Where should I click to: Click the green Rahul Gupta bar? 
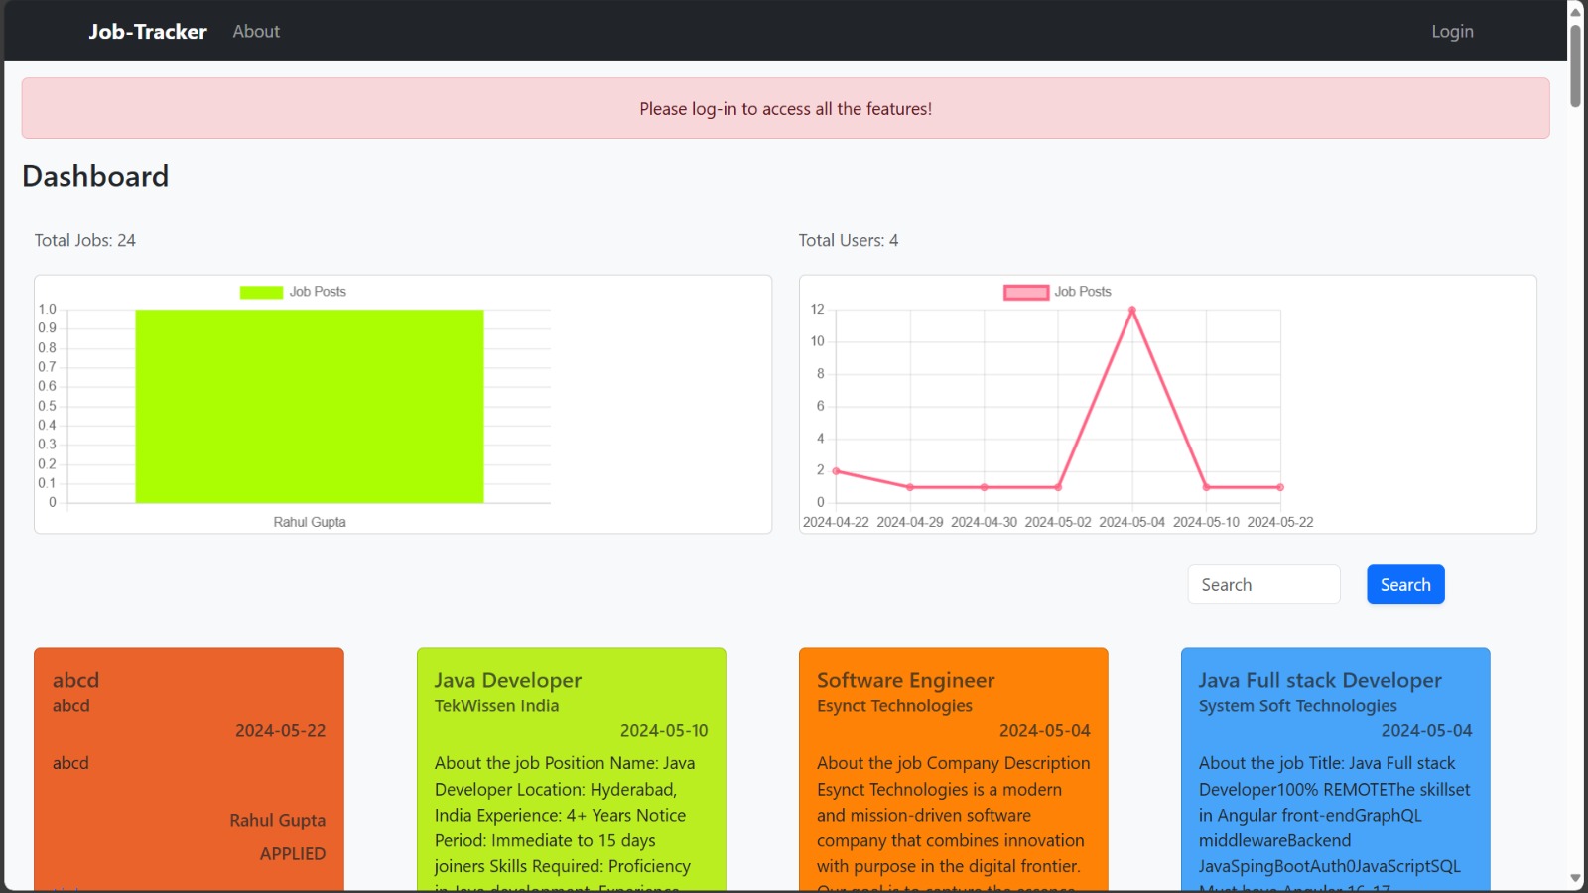pos(310,406)
